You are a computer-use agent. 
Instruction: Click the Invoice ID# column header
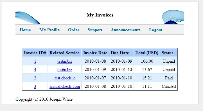[35, 53]
